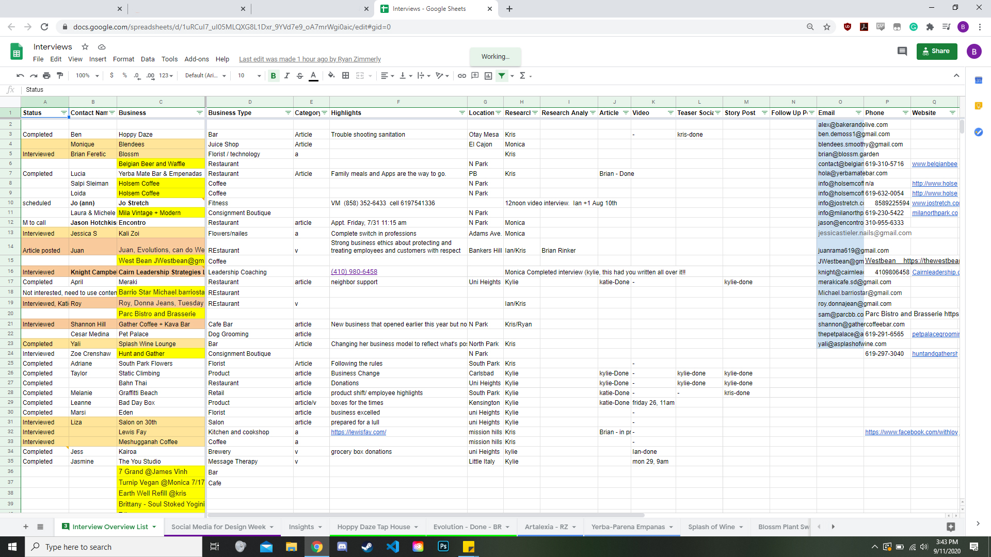The width and height of the screenshot is (991, 557).
Task: Click the cloud document status icon
Action: point(102,47)
